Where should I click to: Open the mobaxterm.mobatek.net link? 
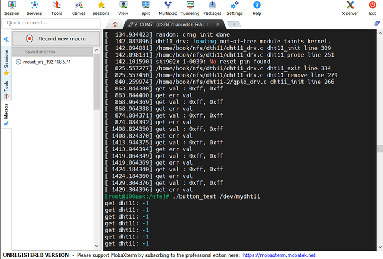point(279,255)
